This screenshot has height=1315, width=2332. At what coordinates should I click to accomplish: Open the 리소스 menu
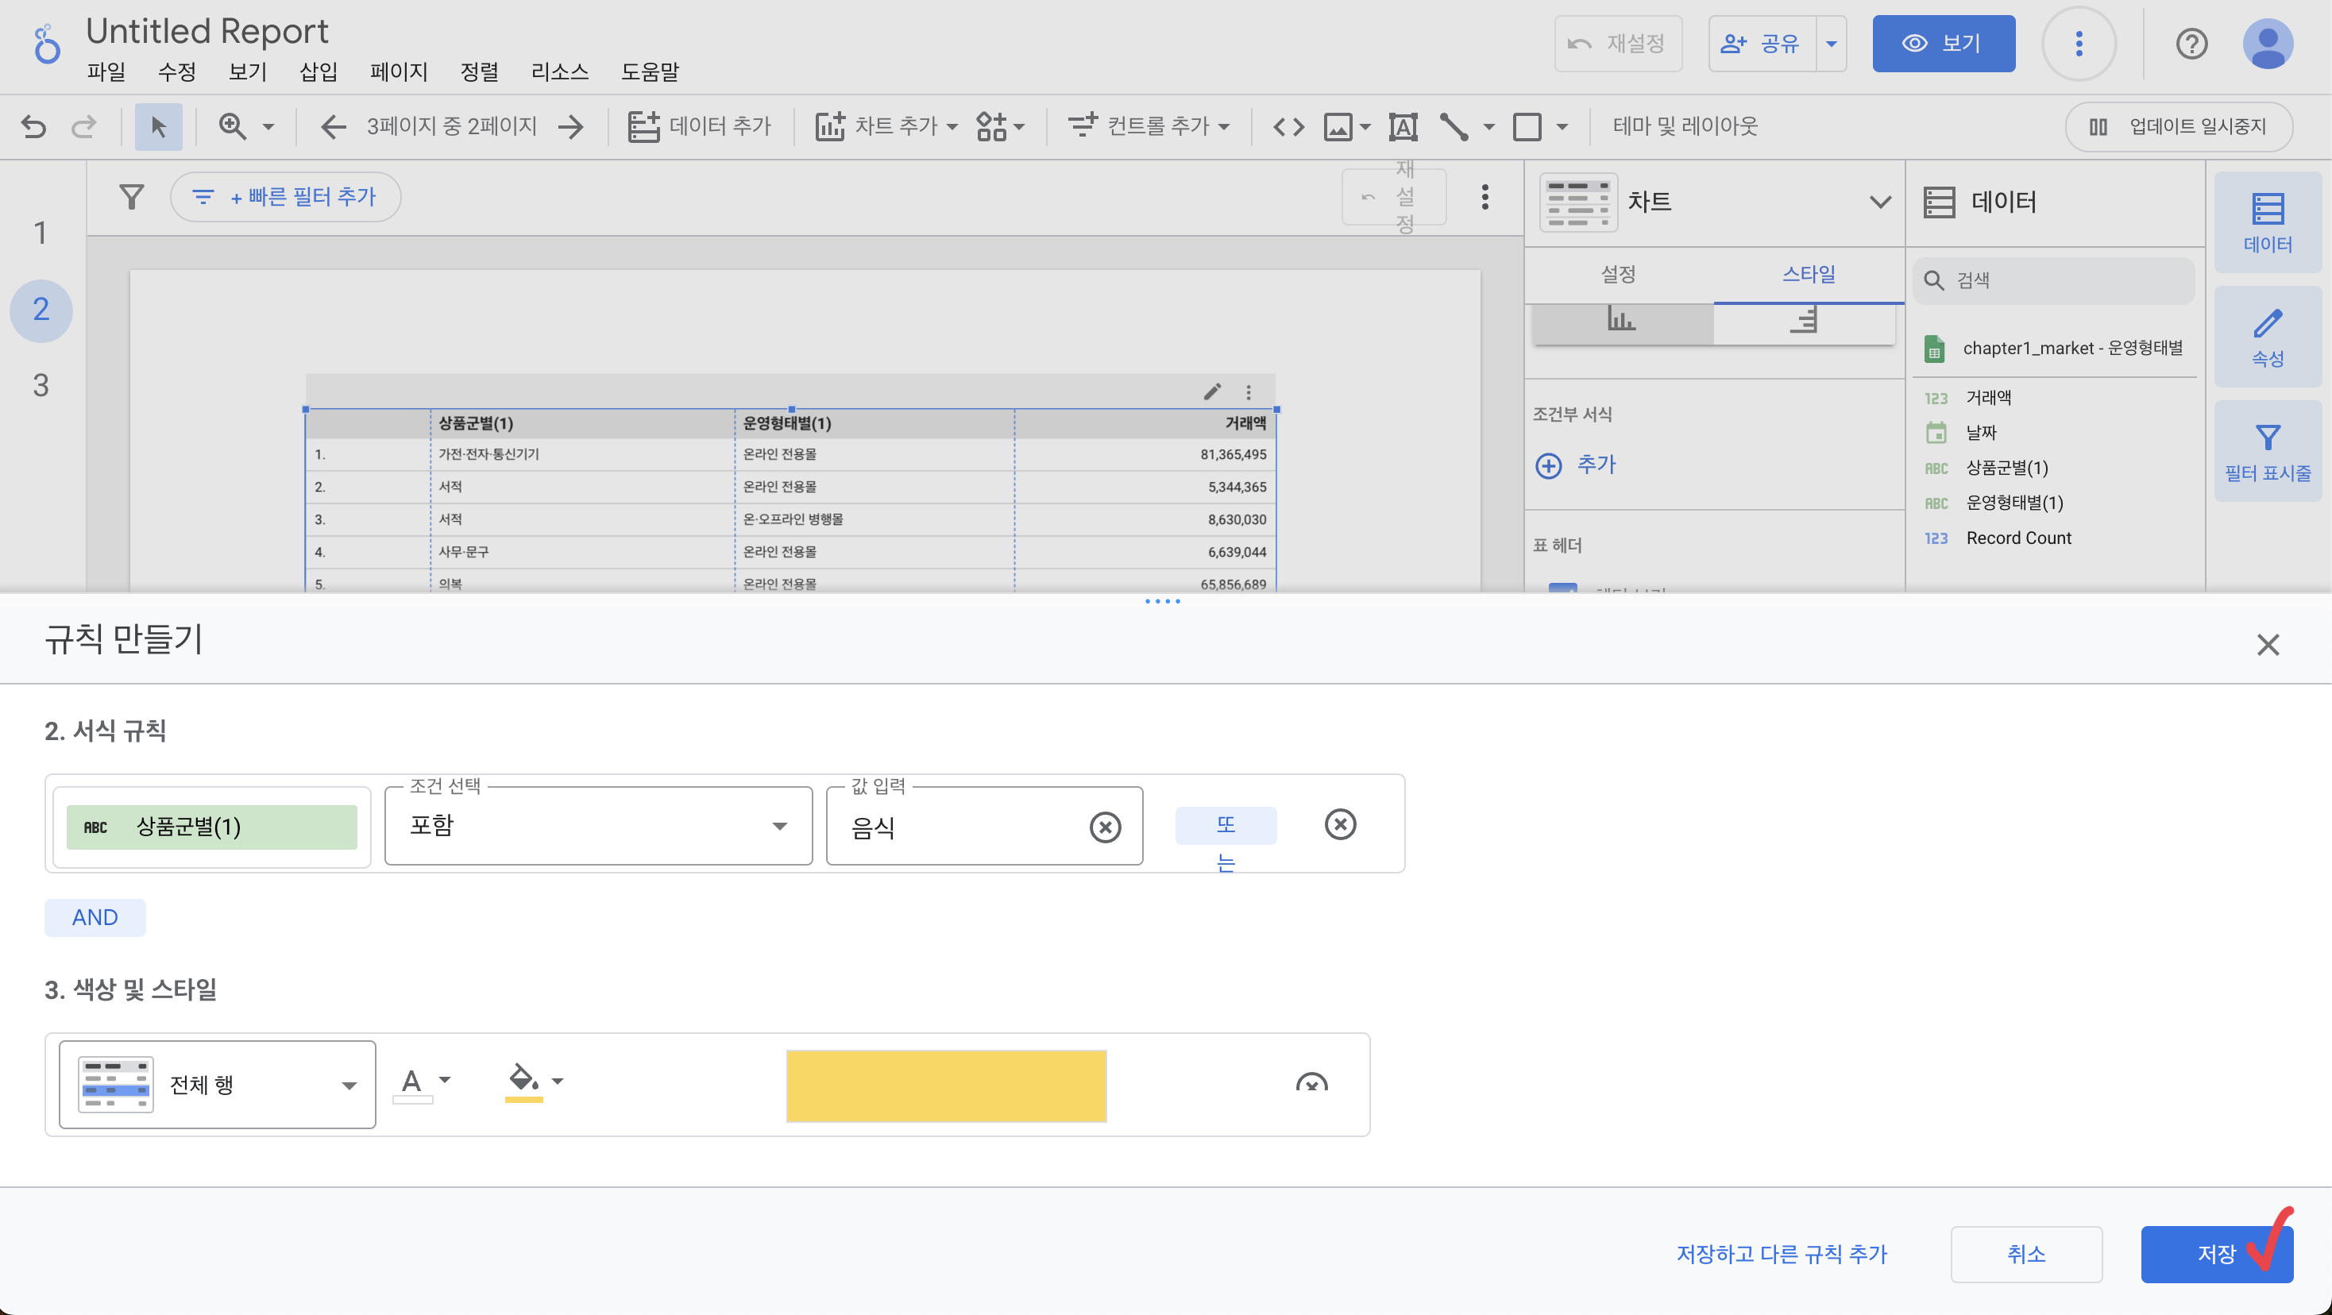(559, 71)
